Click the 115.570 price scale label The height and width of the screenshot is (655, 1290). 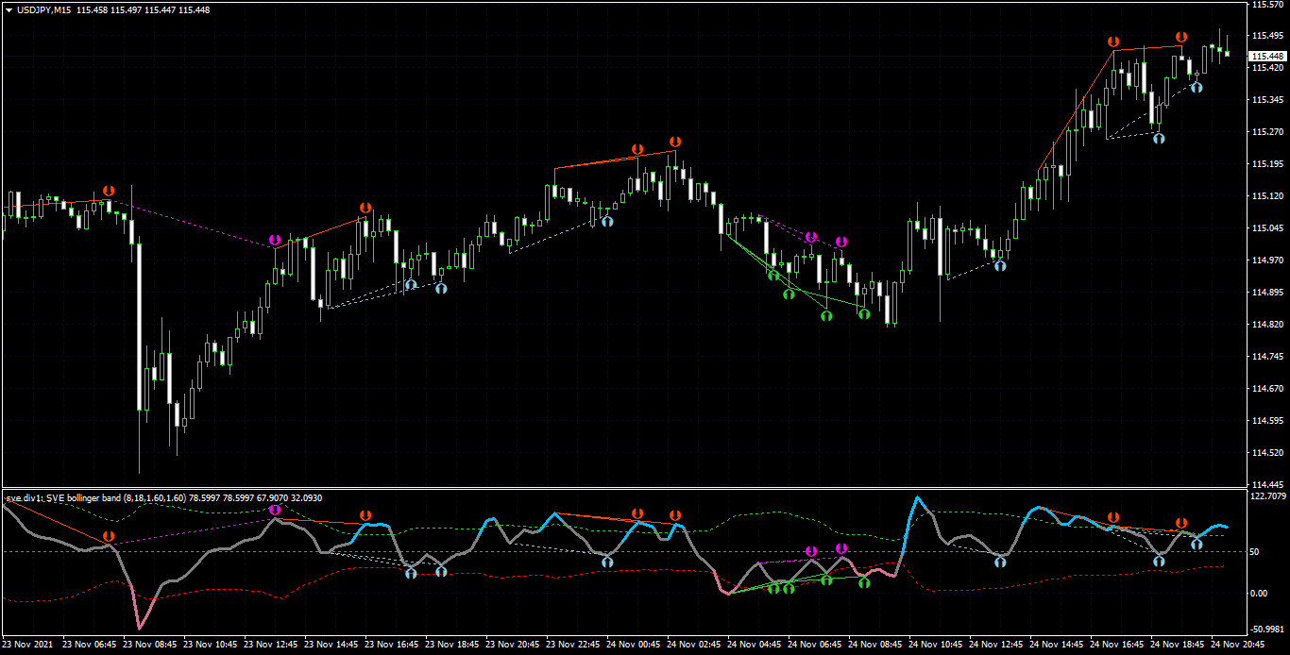[1265, 4]
